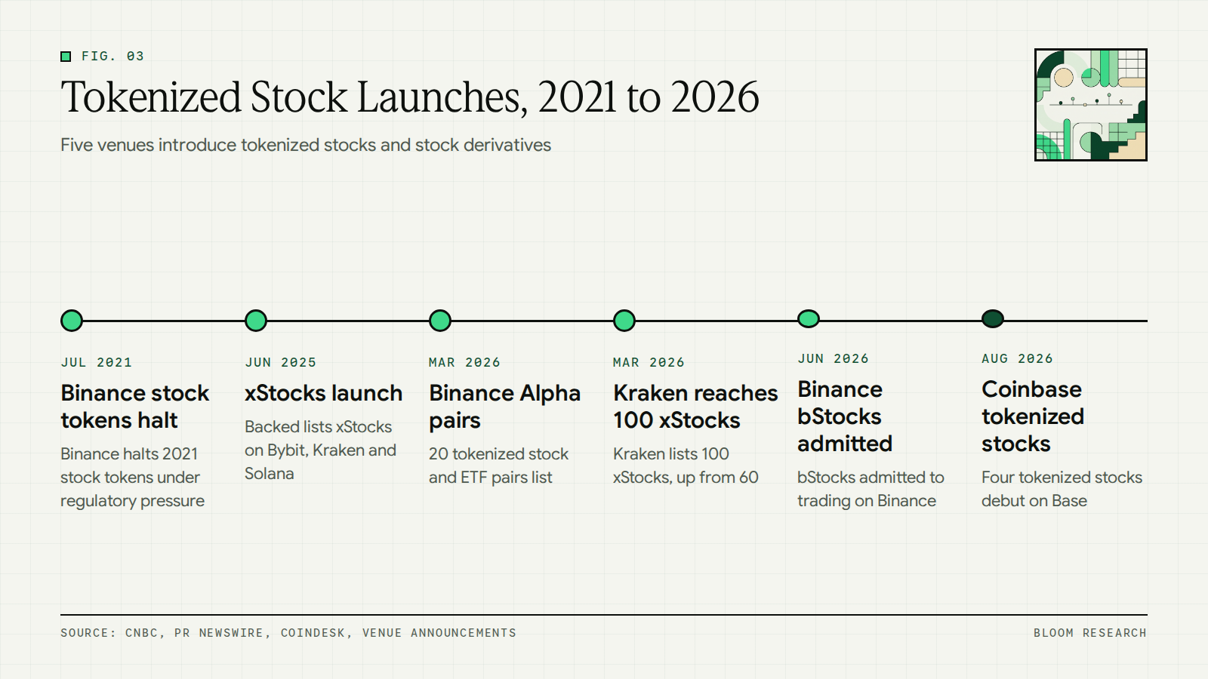This screenshot has width=1208, height=679.
Task: Click the dark AUG 2026 timeline dot
Action: point(993,319)
